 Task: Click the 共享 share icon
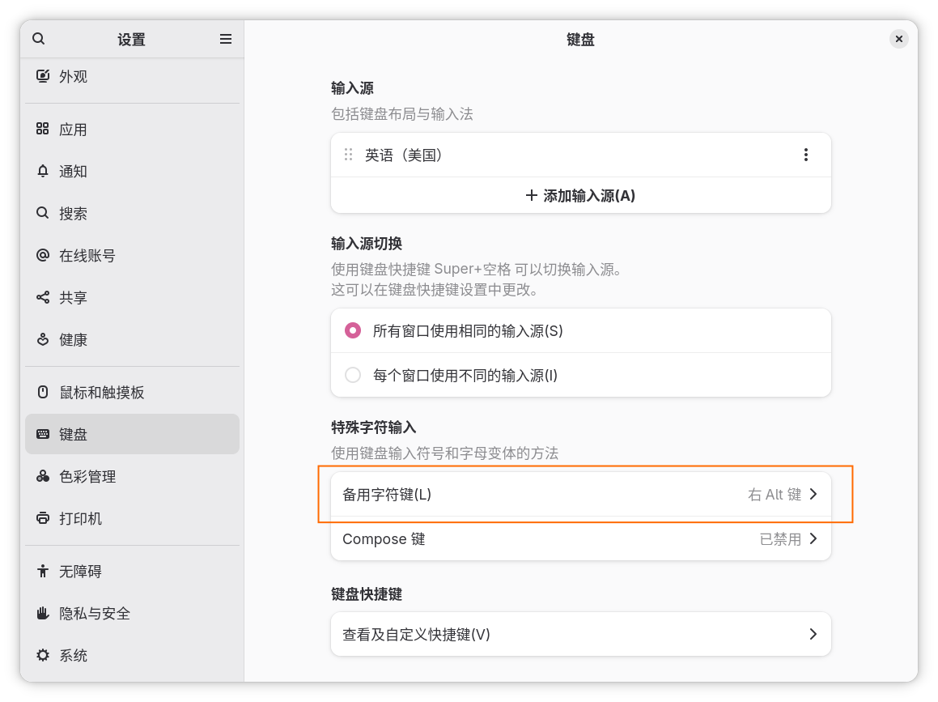pyautogui.click(x=43, y=298)
